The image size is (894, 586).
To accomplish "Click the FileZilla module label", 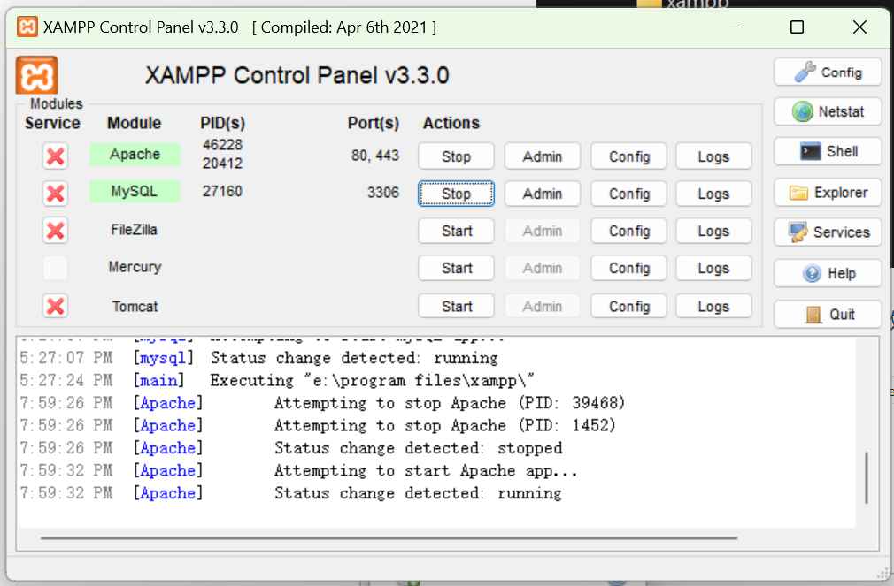I will click(134, 230).
